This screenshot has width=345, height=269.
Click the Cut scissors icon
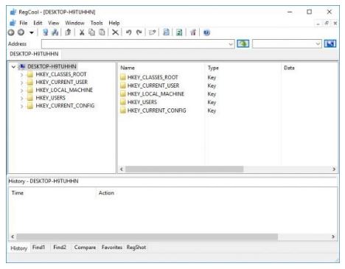tap(82, 32)
